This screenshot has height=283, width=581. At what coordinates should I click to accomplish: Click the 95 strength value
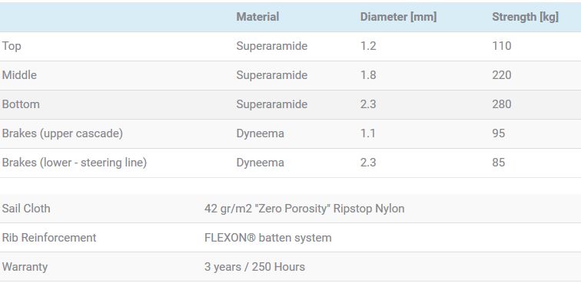(498, 133)
